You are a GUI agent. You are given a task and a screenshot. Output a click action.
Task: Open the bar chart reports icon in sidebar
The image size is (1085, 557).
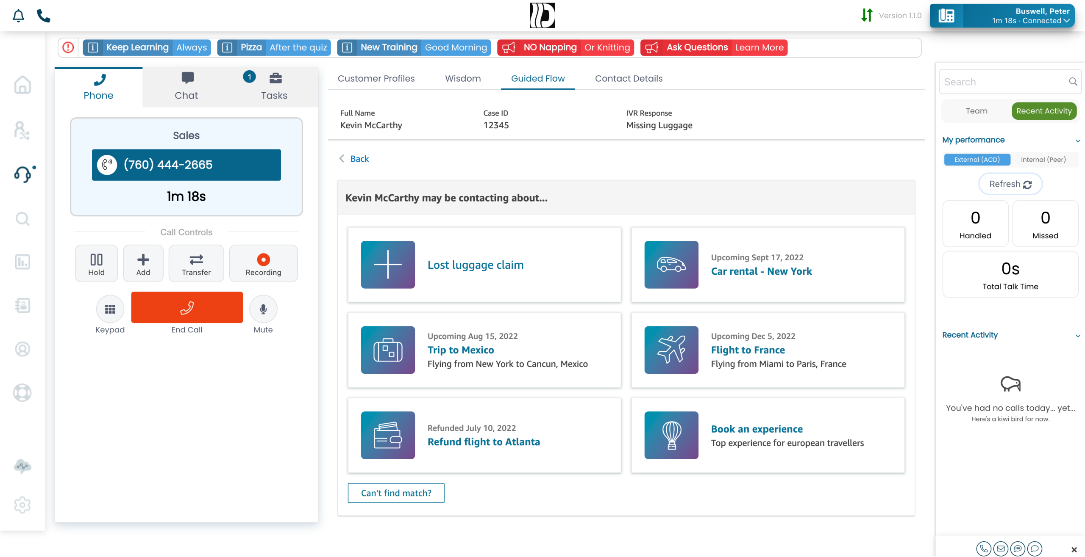click(x=22, y=262)
